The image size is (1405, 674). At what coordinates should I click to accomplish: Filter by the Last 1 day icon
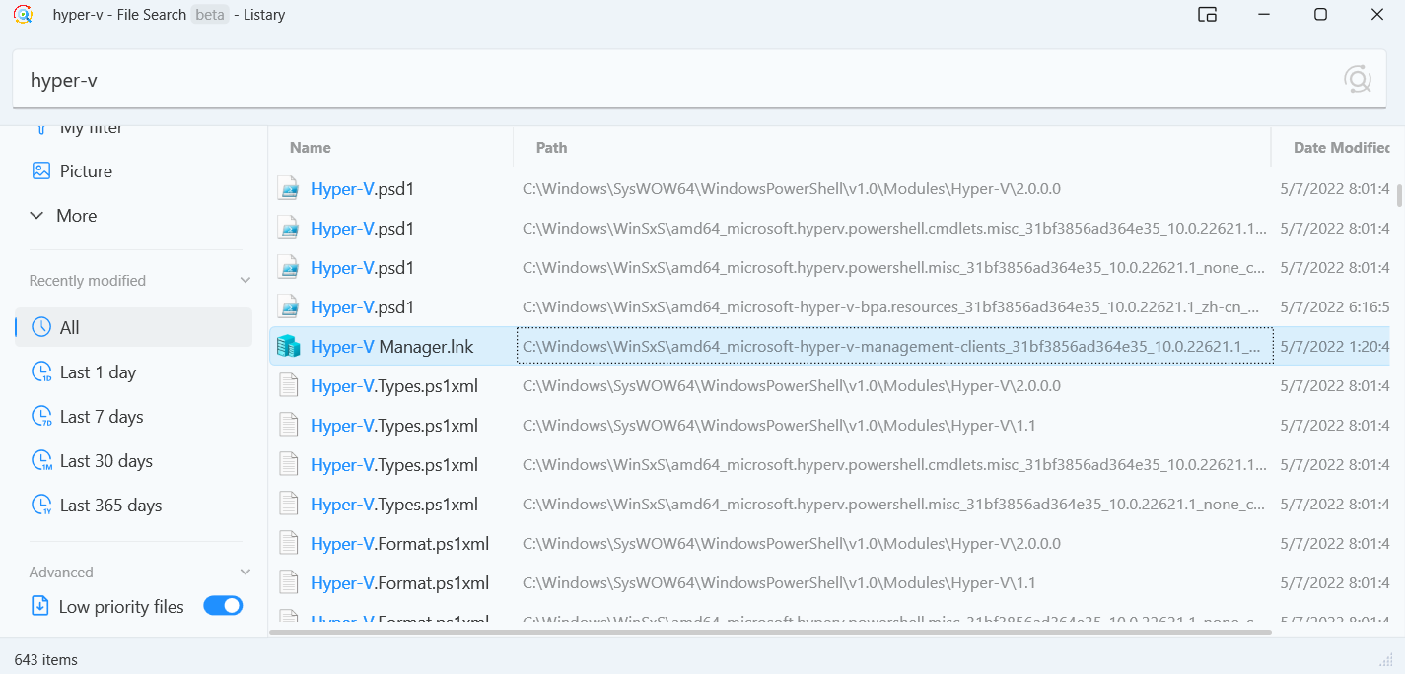[x=41, y=372]
